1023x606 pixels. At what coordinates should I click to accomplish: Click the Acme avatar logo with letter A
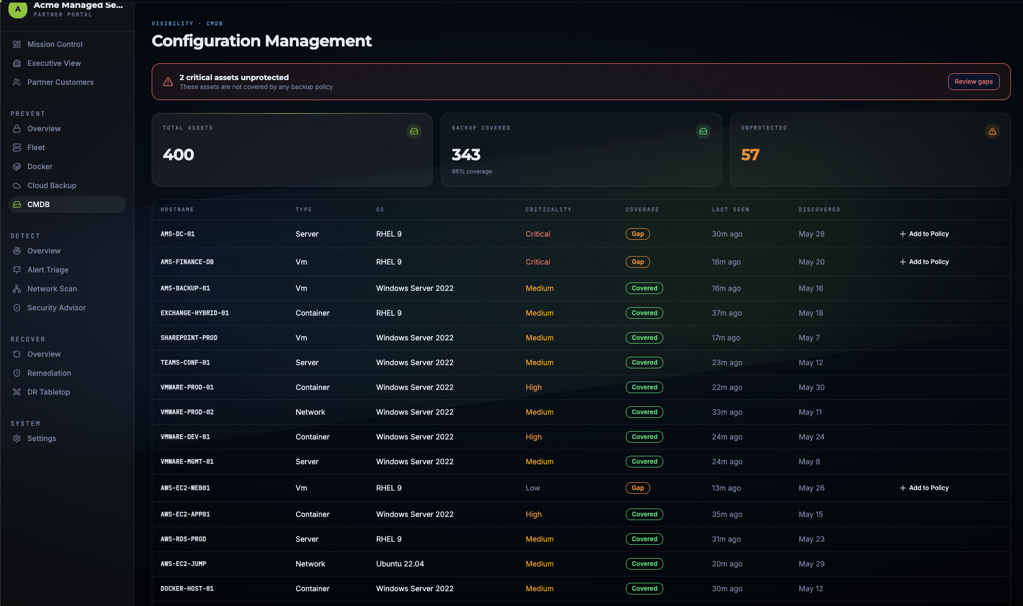pos(18,9)
